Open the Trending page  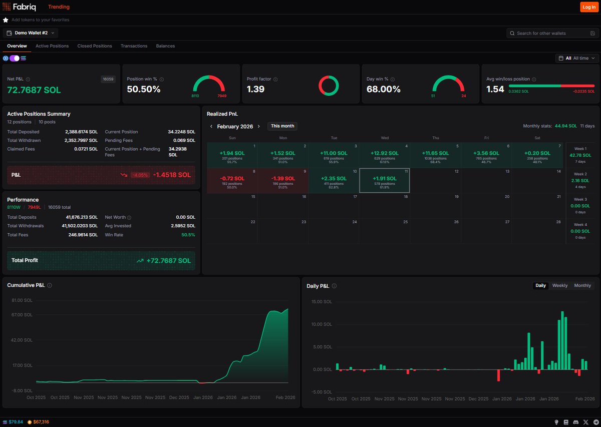[59, 7]
